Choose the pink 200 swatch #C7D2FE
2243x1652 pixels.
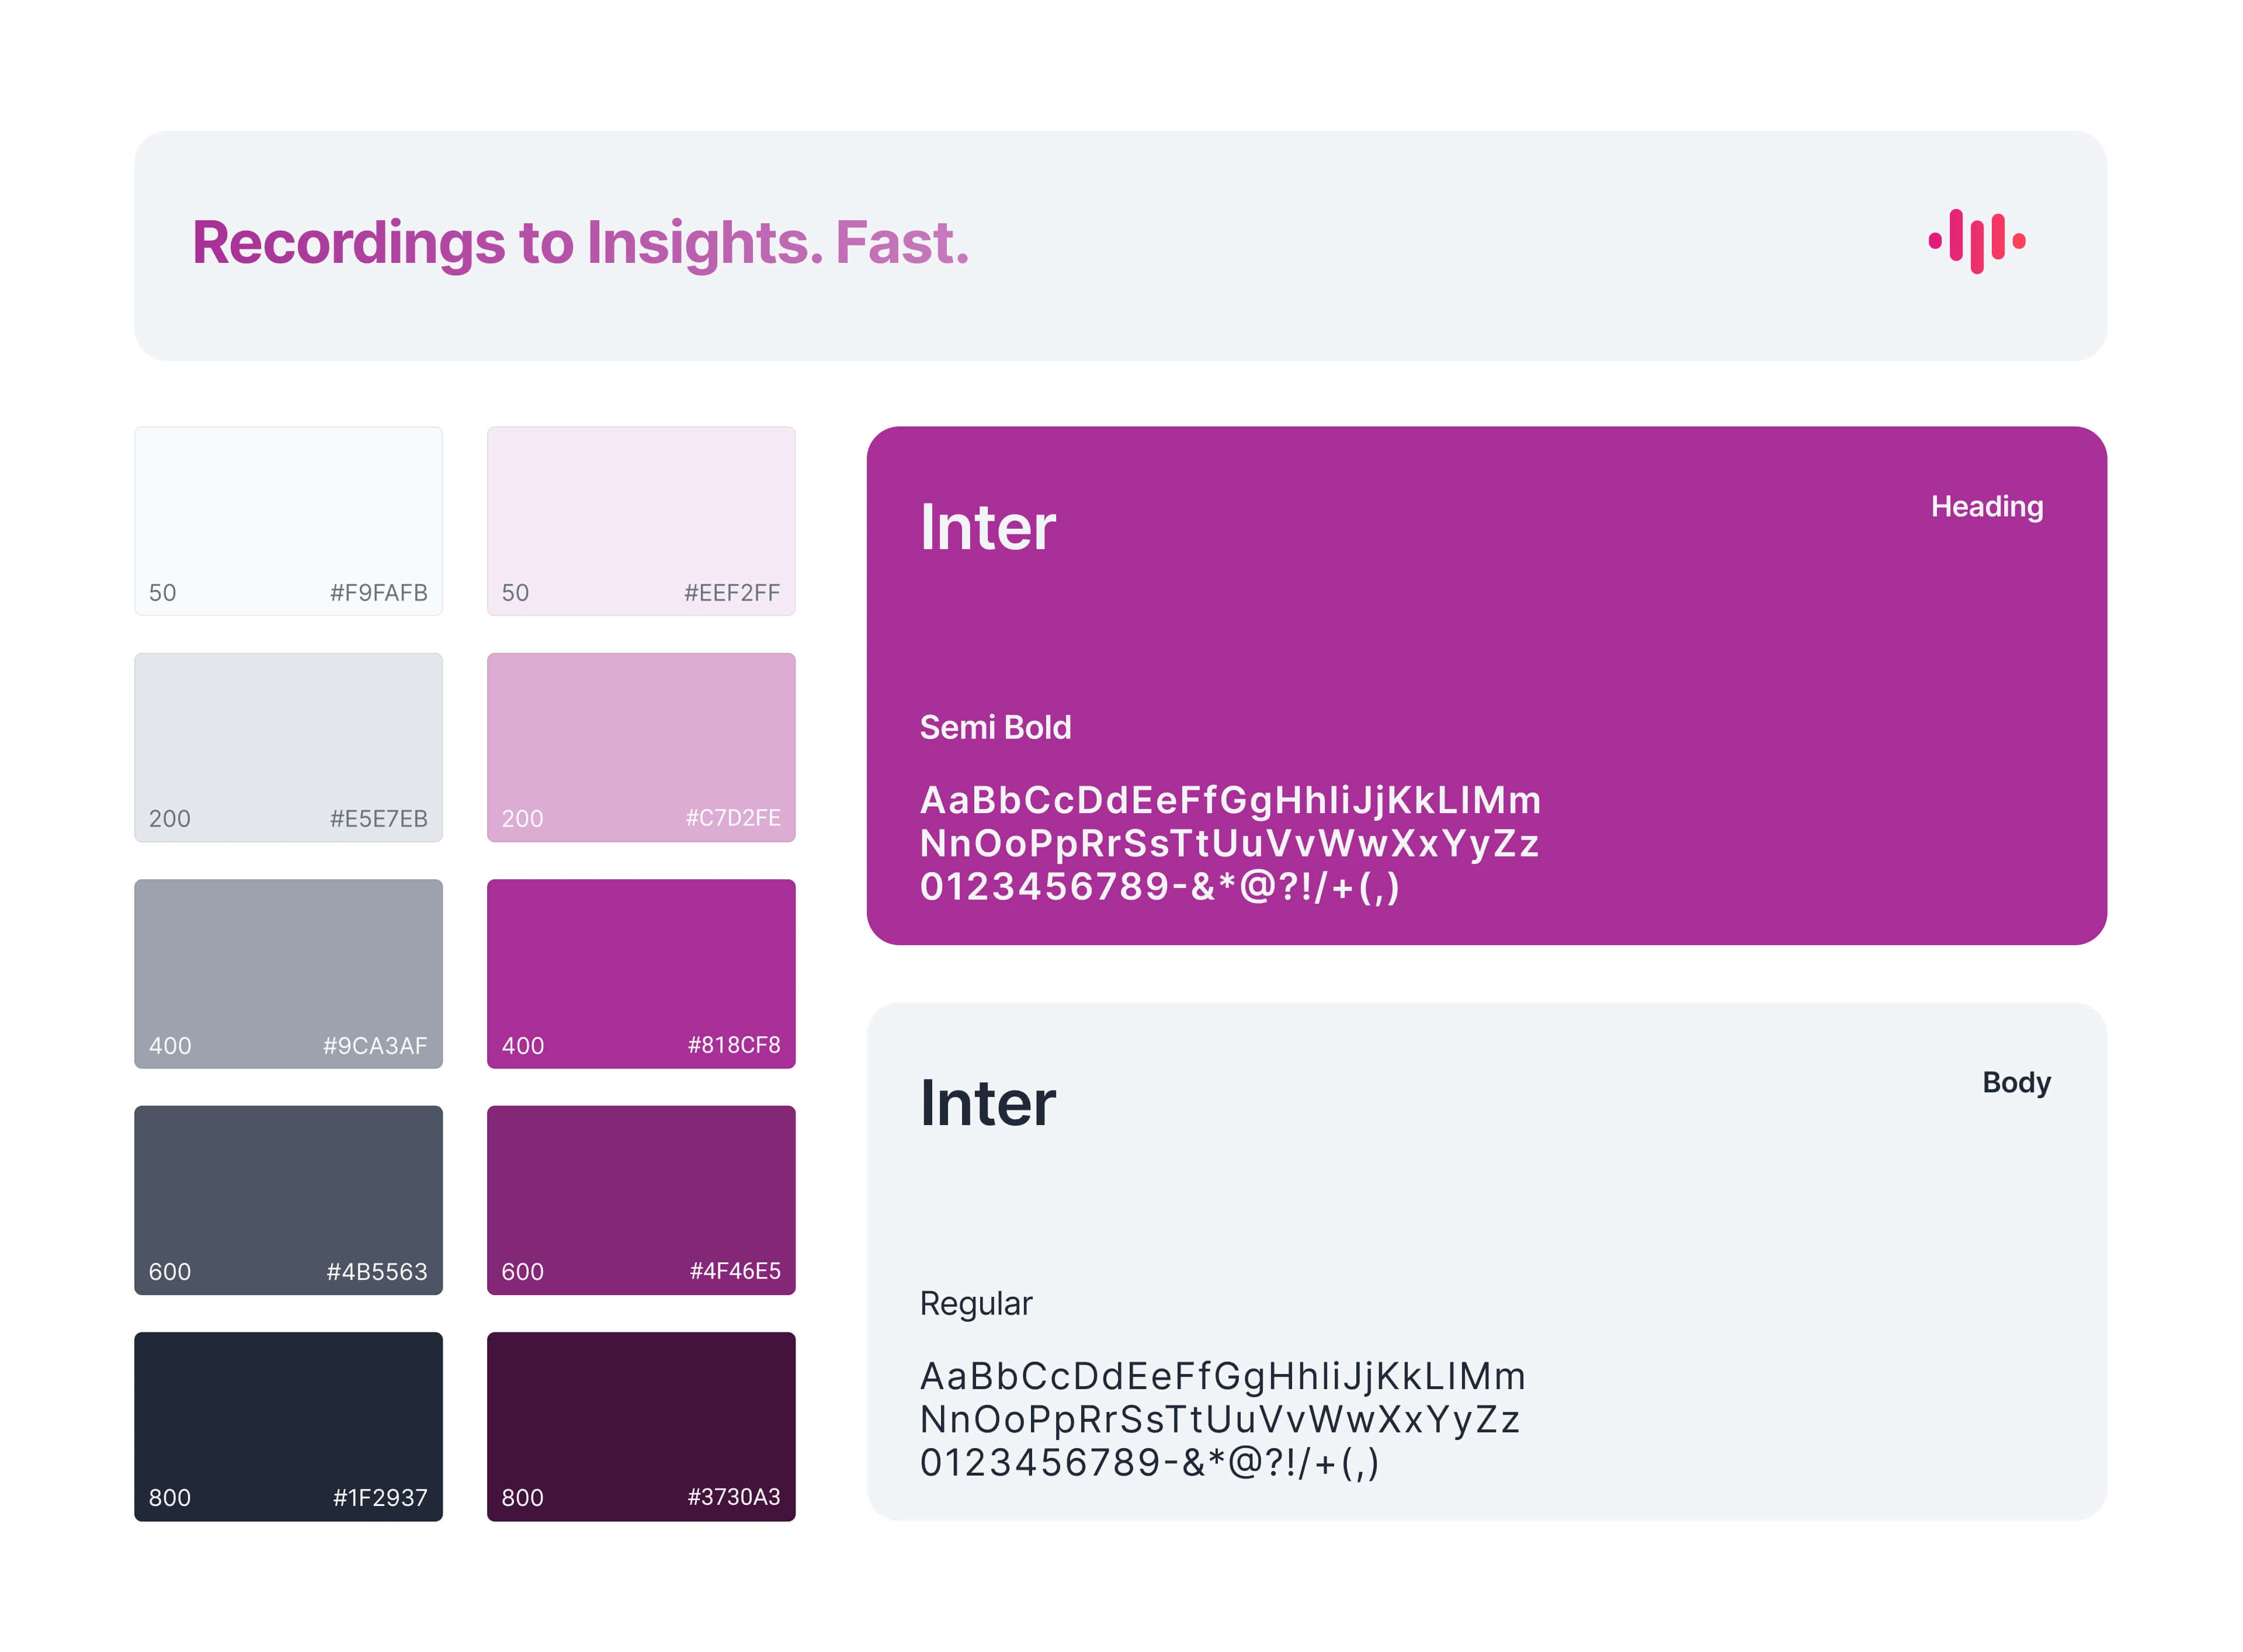(x=641, y=747)
